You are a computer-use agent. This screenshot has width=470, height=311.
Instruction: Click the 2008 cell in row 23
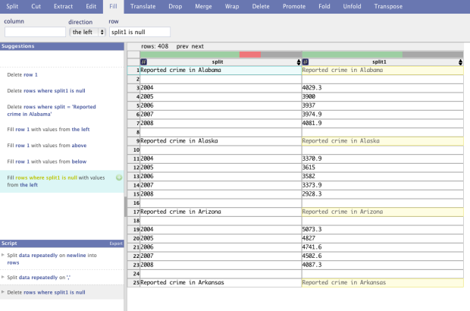pos(221,265)
